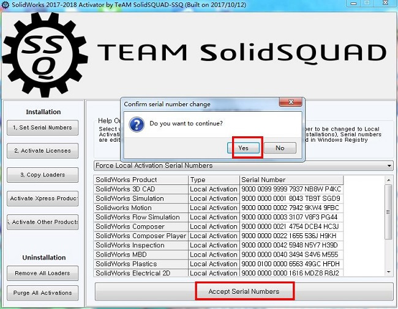Image resolution: width=398 pixels, height=309 pixels.
Task: Select the SolidWorks Electrical 2D row
Action: (x=219, y=273)
